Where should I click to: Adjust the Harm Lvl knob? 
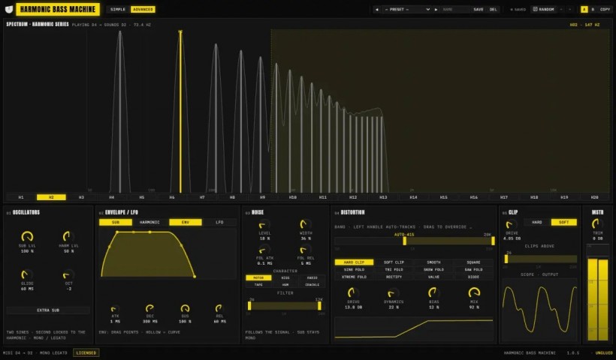point(69,236)
